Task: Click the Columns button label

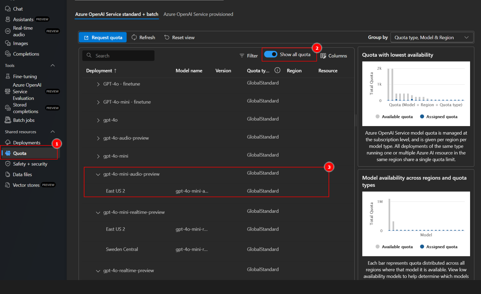Action: point(338,56)
